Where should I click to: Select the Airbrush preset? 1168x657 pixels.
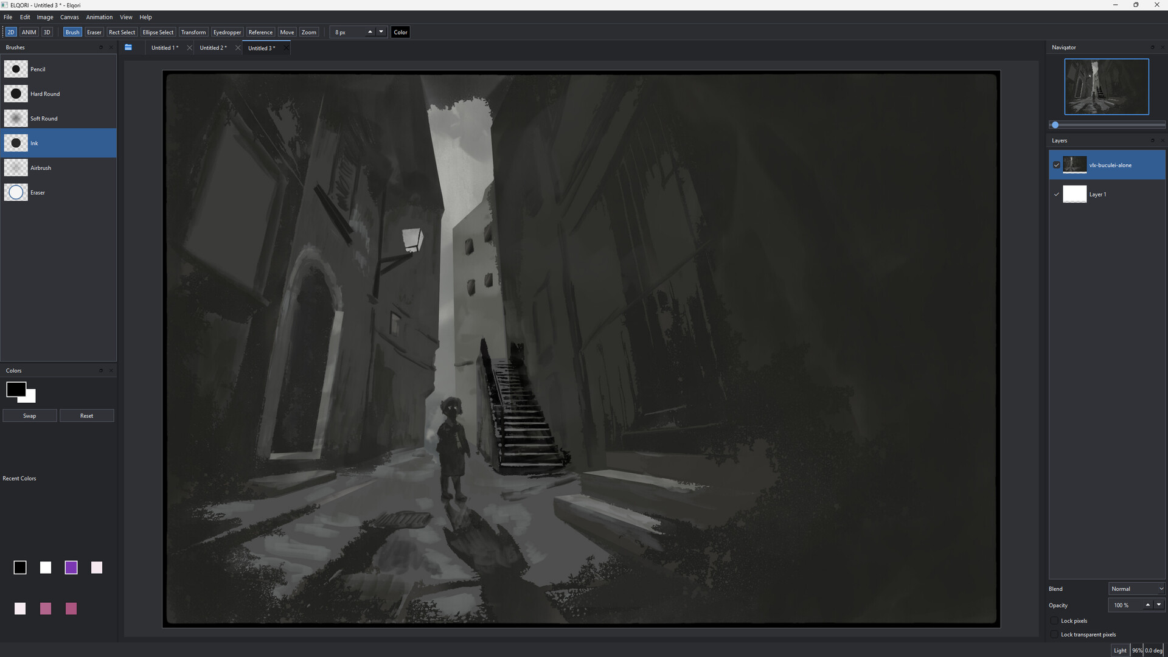point(58,168)
